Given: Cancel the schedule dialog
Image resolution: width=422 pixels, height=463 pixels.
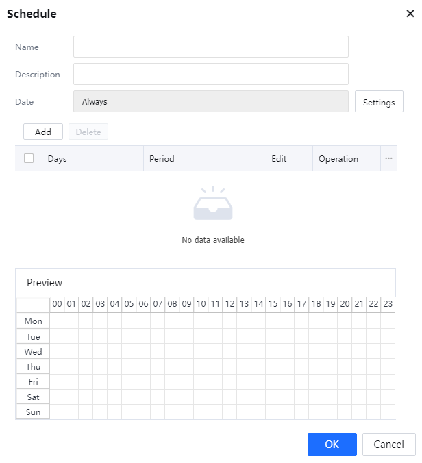Looking at the screenshot, I should tap(388, 445).
